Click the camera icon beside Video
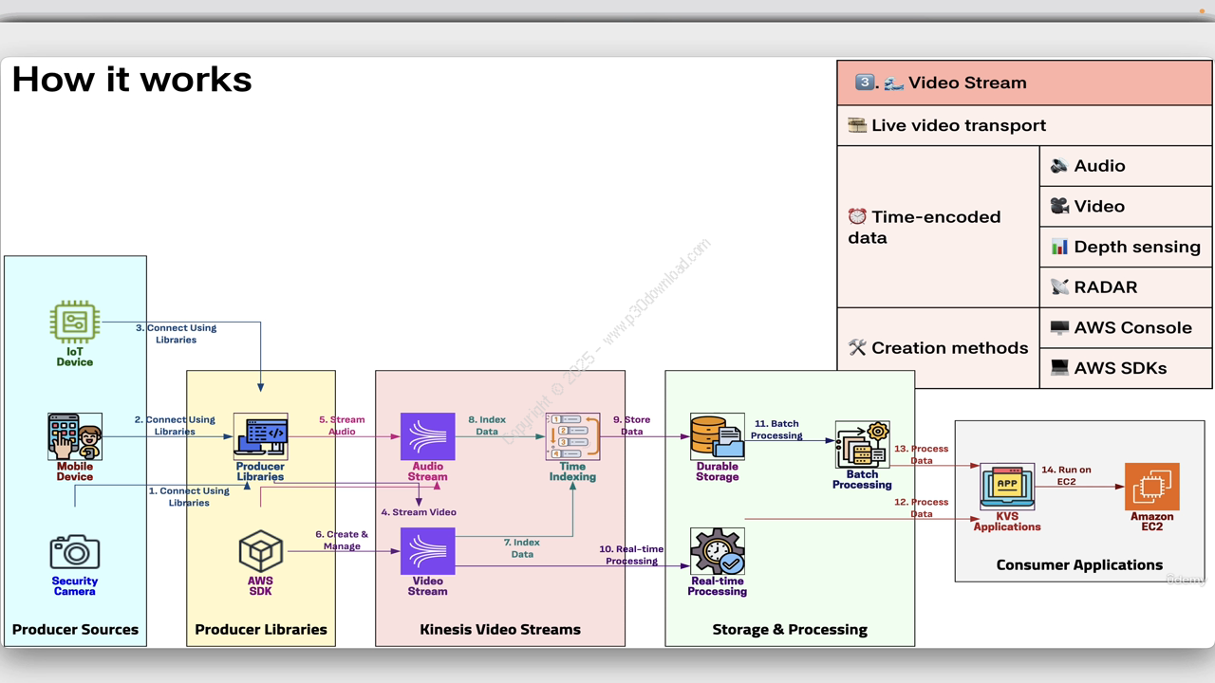 click(1059, 206)
